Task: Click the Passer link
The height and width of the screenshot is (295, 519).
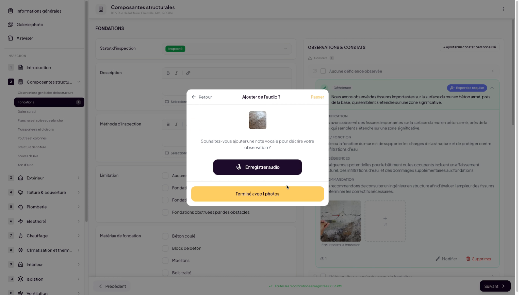Action: click(x=317, y=97)
